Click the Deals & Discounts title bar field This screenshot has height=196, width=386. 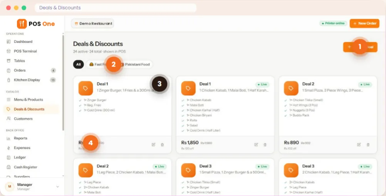(x=116, y=8)
